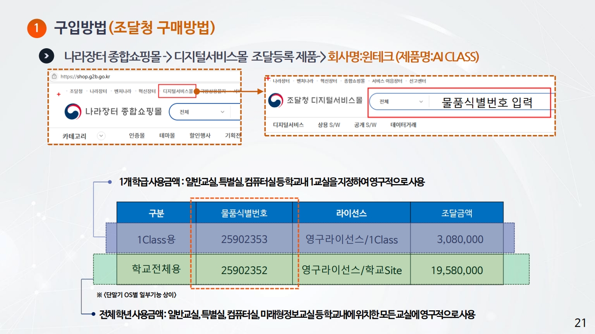Select the 19,580,000 price cell

click(x=457, y=270)
